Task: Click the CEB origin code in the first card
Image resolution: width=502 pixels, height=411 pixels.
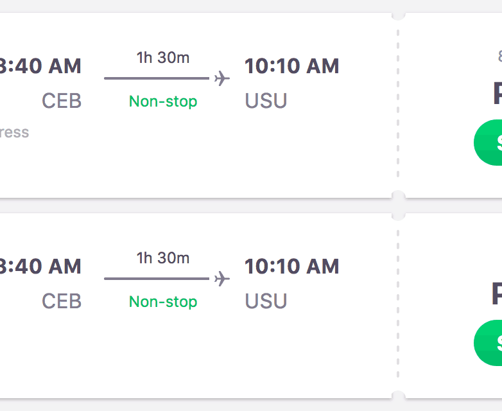Action: pos(62,101)
